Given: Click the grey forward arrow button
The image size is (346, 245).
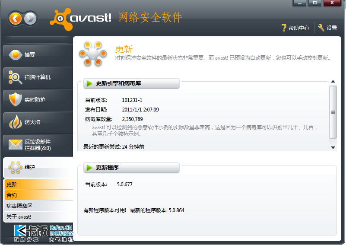Looking at the screenshot, I should 30,19.
